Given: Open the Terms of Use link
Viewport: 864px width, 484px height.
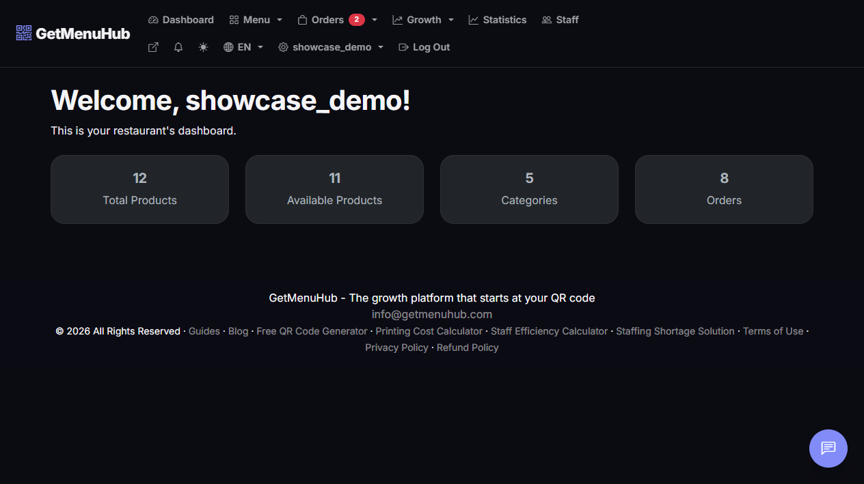Looking at the screenshot, I should point(773,331).
